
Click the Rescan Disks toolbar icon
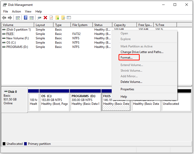[x=39, y=18]
